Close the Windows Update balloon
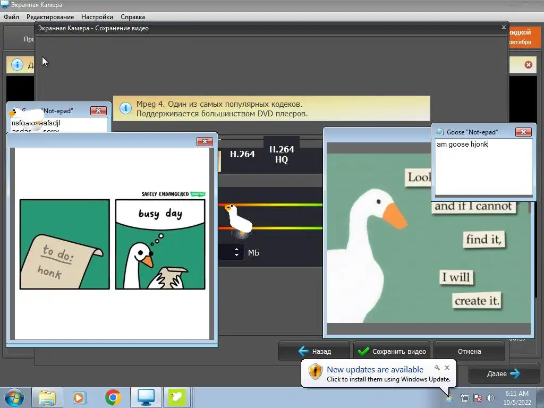The width and height of the screenshot is (544, 408). point(447,368)
